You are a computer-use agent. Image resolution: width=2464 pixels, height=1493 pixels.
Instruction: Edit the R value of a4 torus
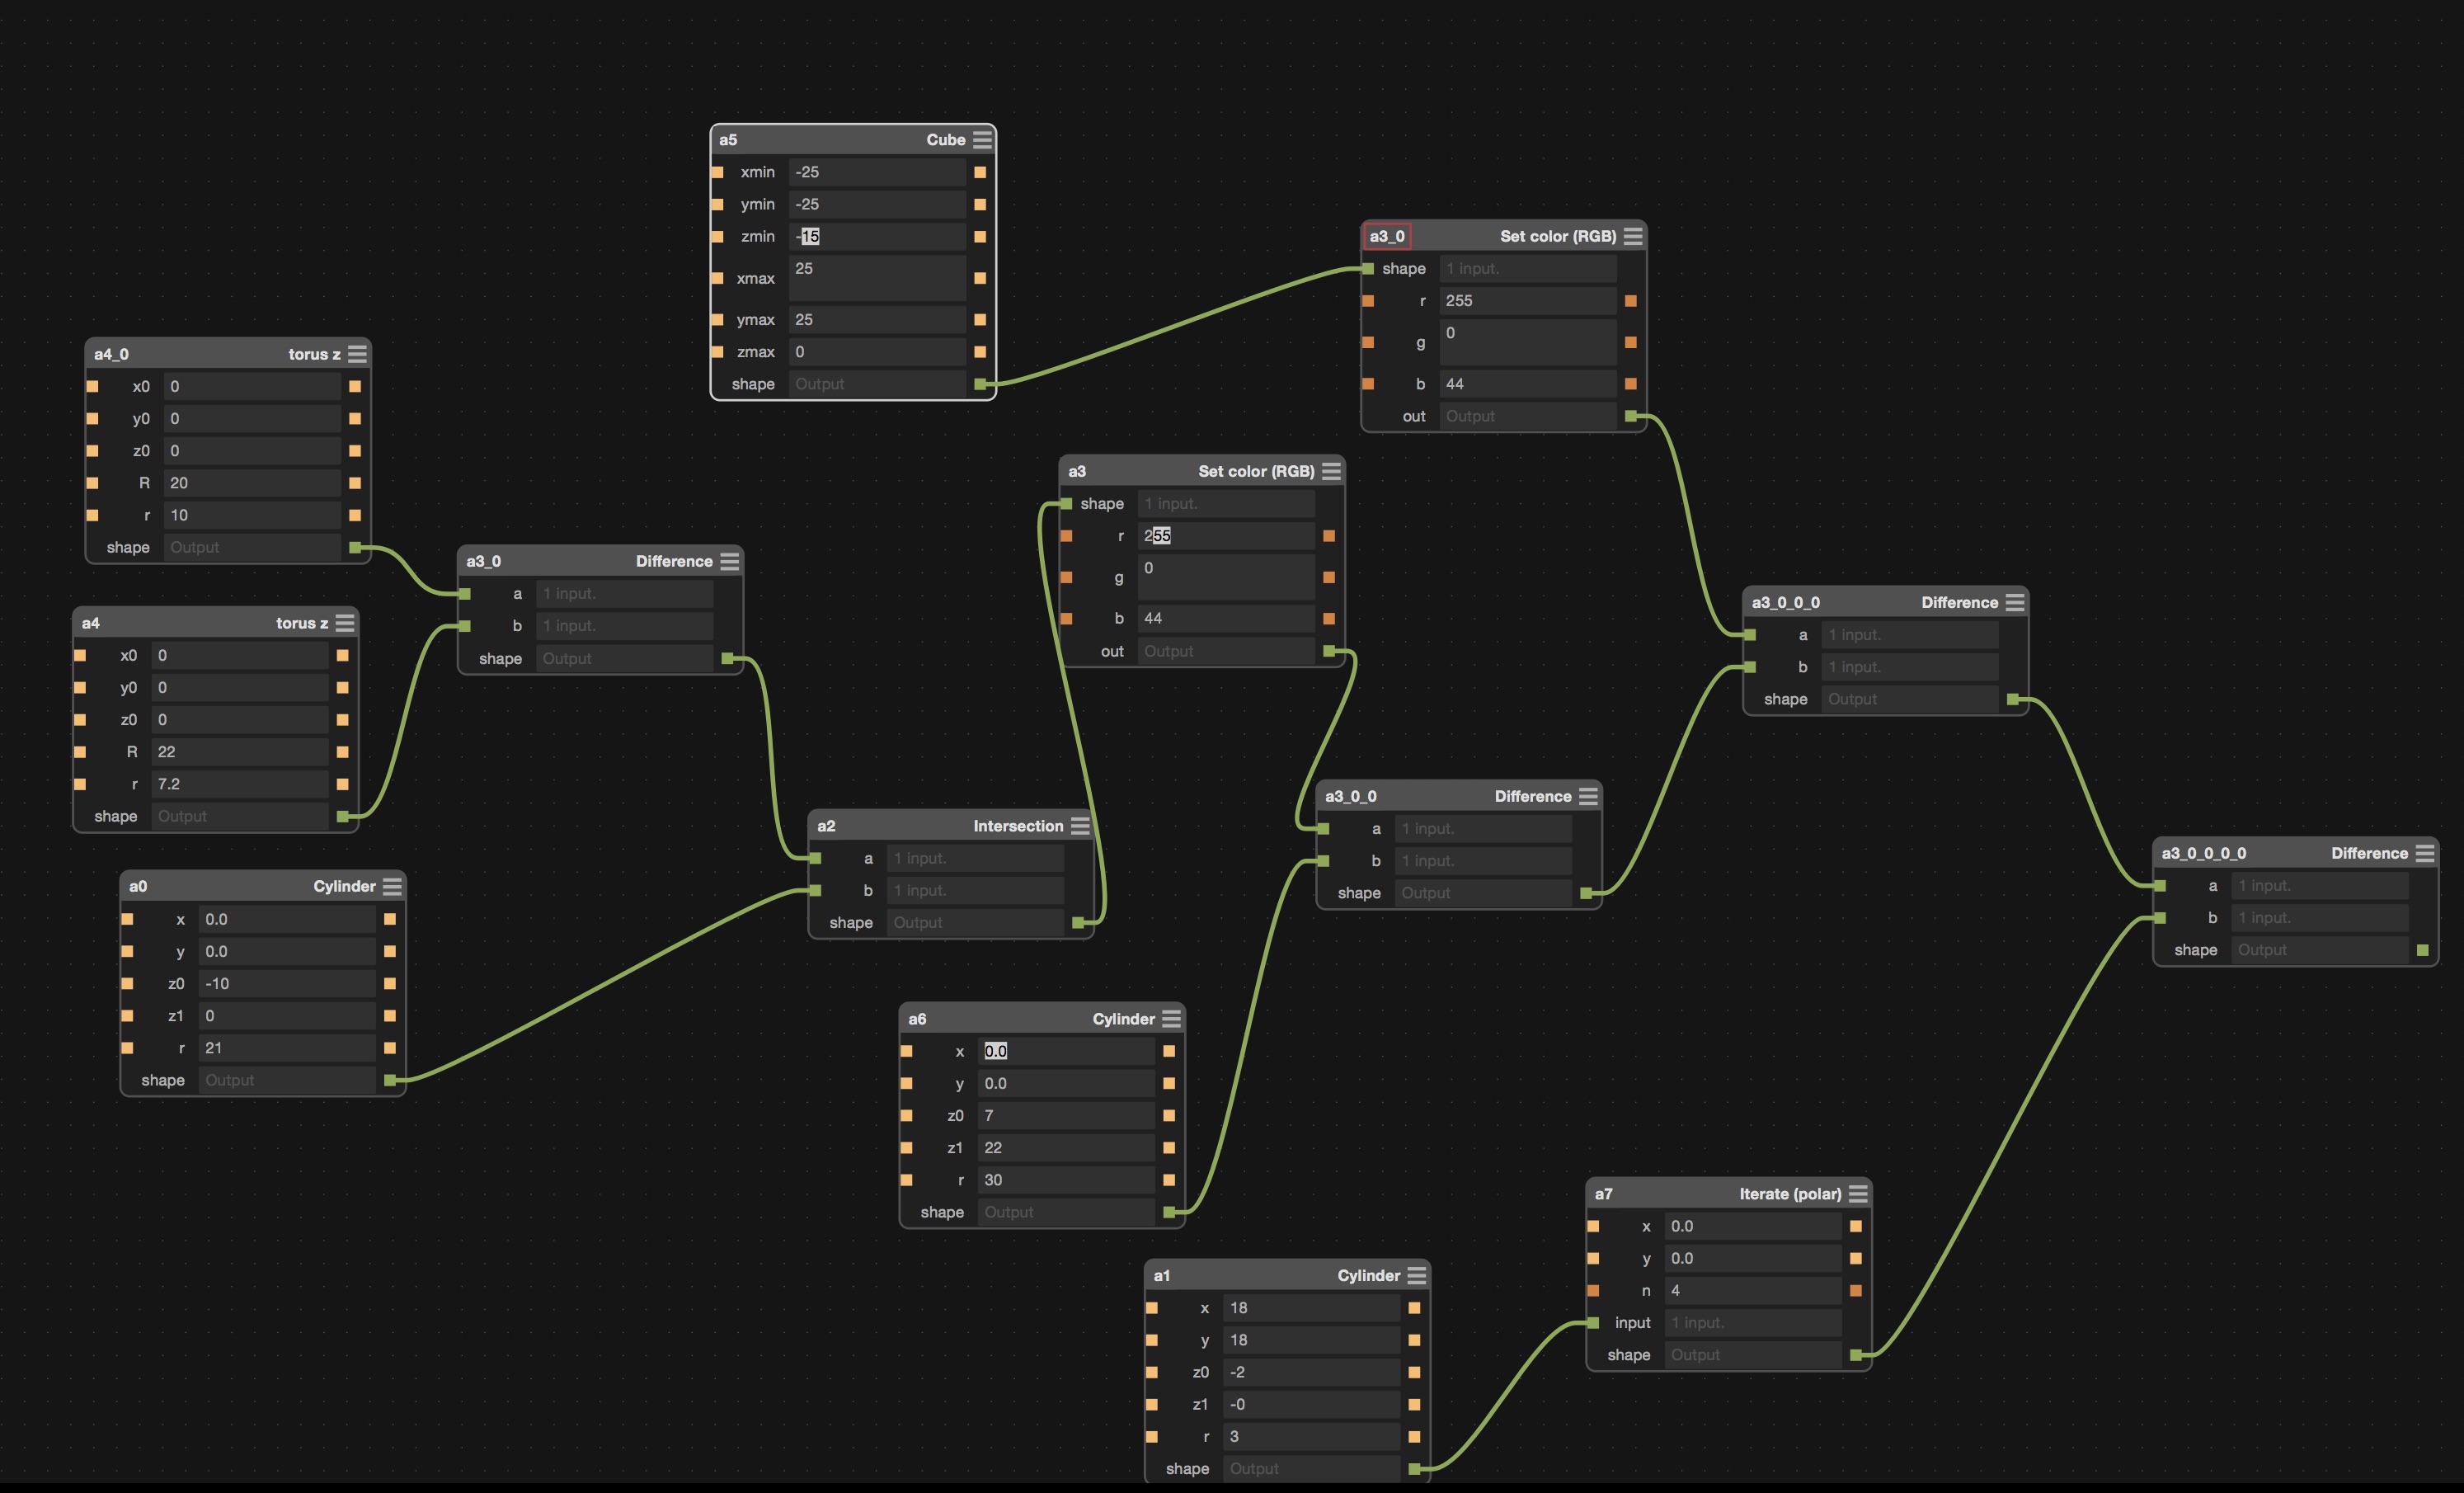point(240,752)
